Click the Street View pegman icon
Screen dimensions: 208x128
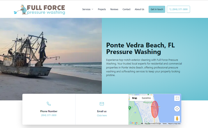[x=177, y=118]
